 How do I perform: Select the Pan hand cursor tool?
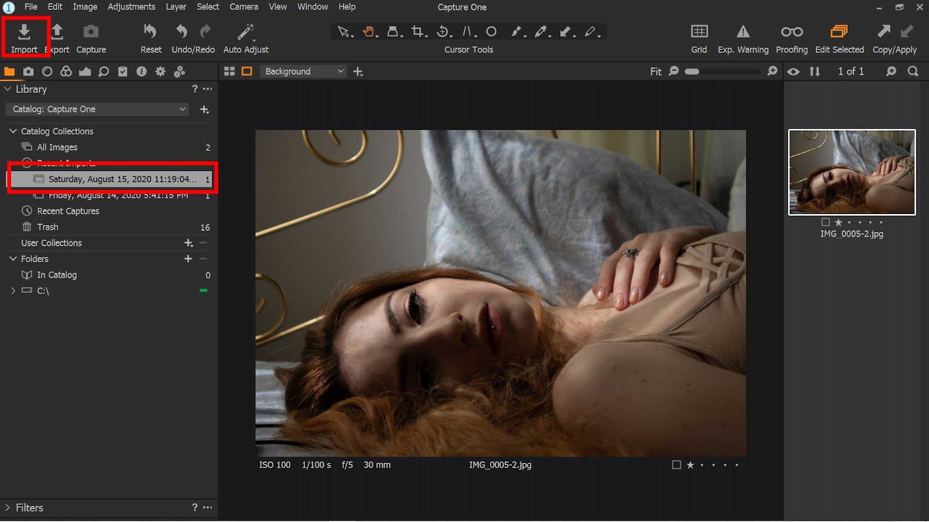coord(369,32)
